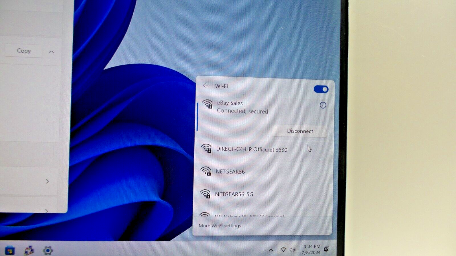Screen dimensions: 456x256
Task: Open the Settings gear on the taskbar
Action: point(48,250)
